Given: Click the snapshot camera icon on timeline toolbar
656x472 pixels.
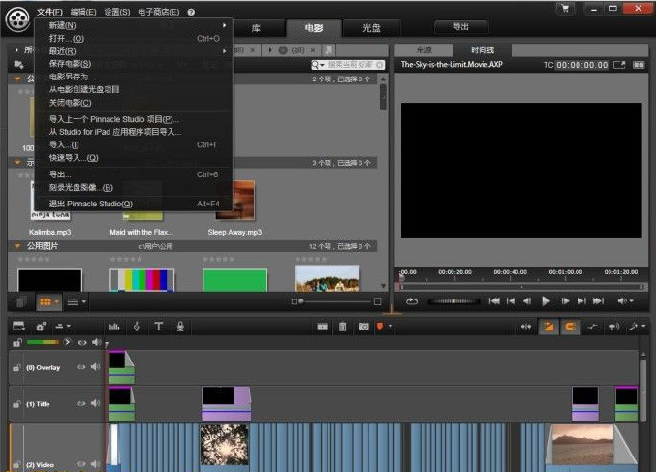Looking at the screenshot, I should [362, 327].
